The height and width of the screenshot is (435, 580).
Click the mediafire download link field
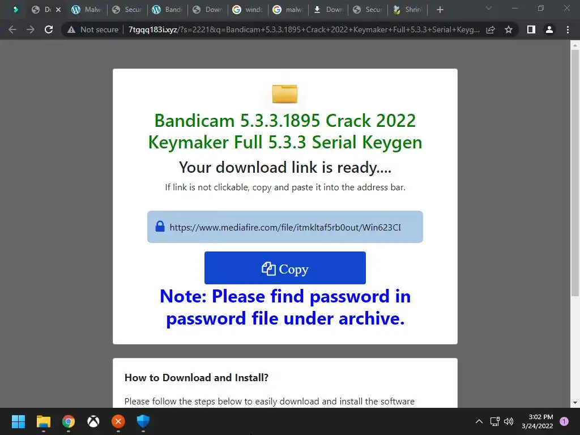tap(285, 227)
